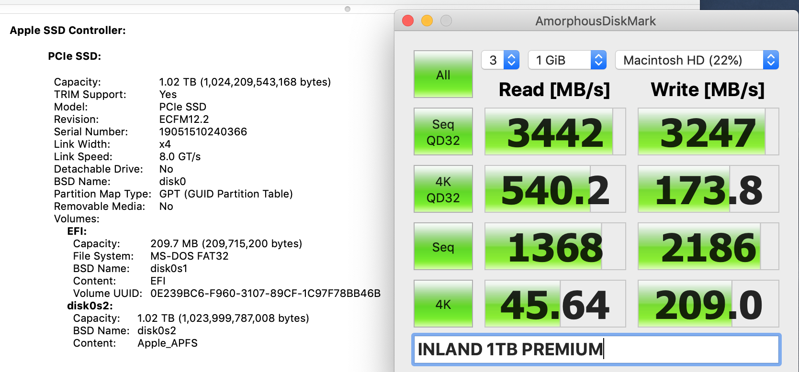
Task: Start the 4K QD32 benchmark test
Action: click(x=443, y=189)
